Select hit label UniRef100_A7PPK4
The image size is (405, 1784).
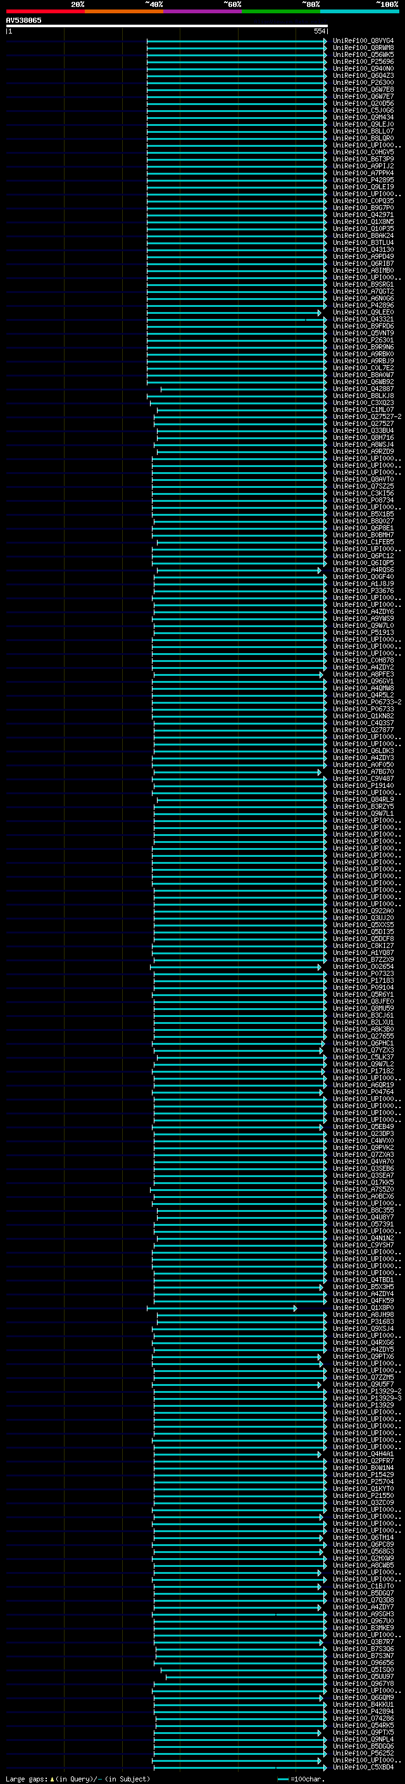[363, 172]
